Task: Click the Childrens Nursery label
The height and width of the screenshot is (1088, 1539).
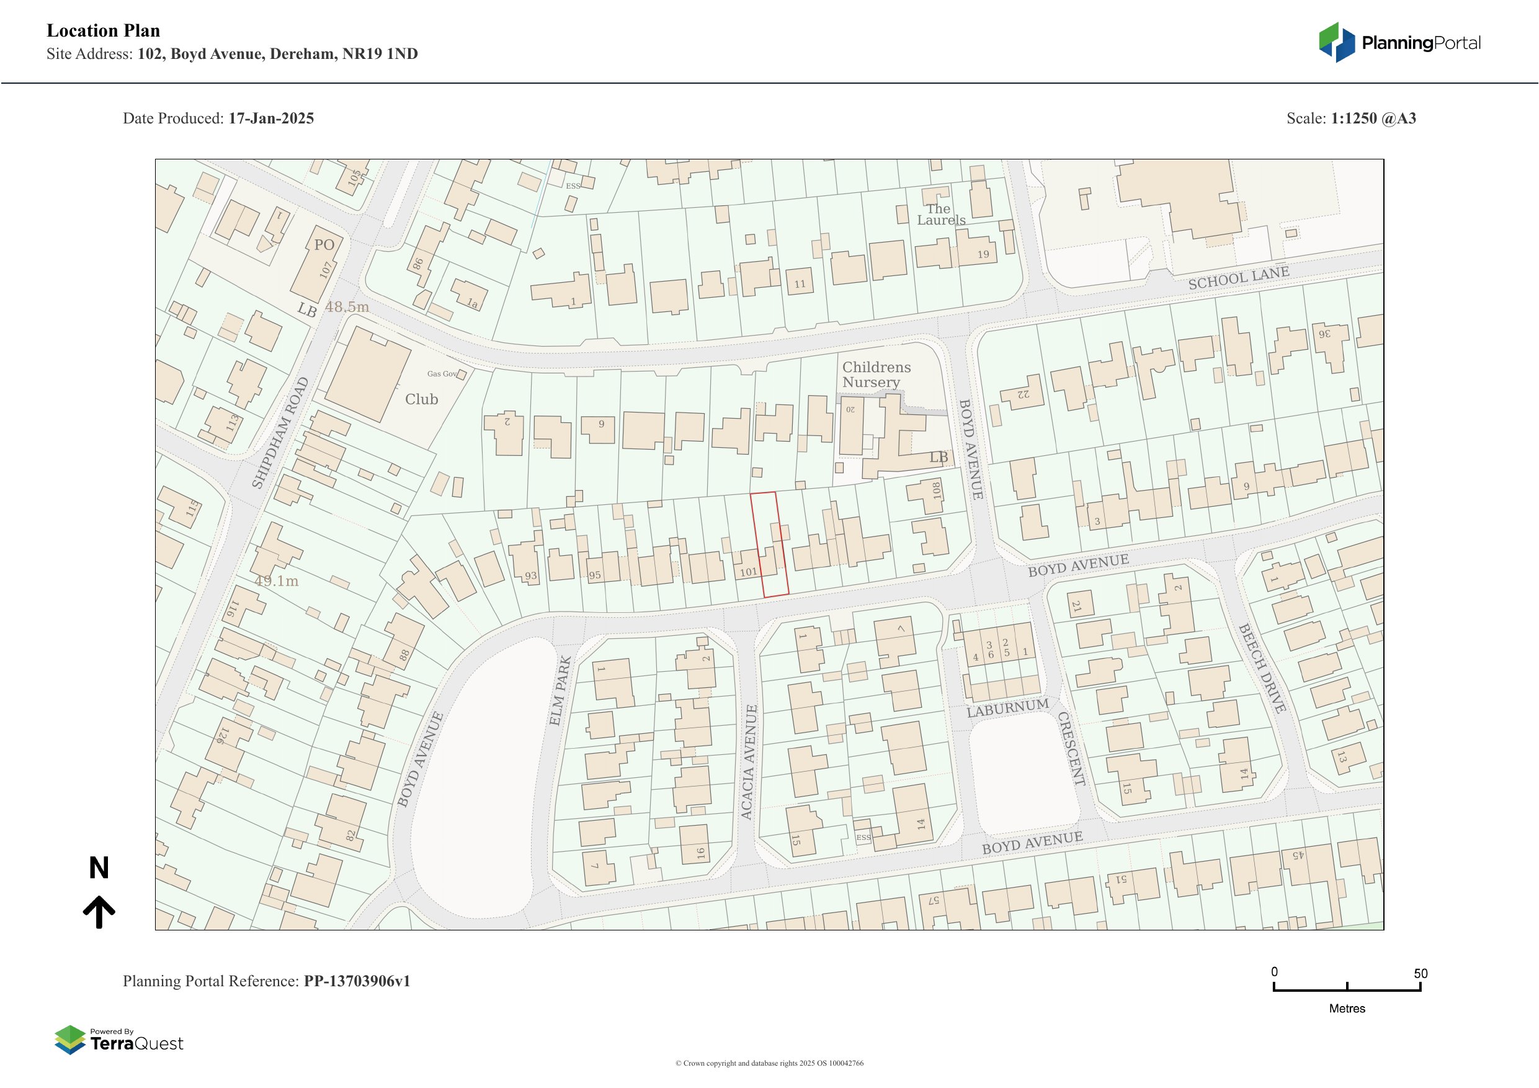Action: 875,375
